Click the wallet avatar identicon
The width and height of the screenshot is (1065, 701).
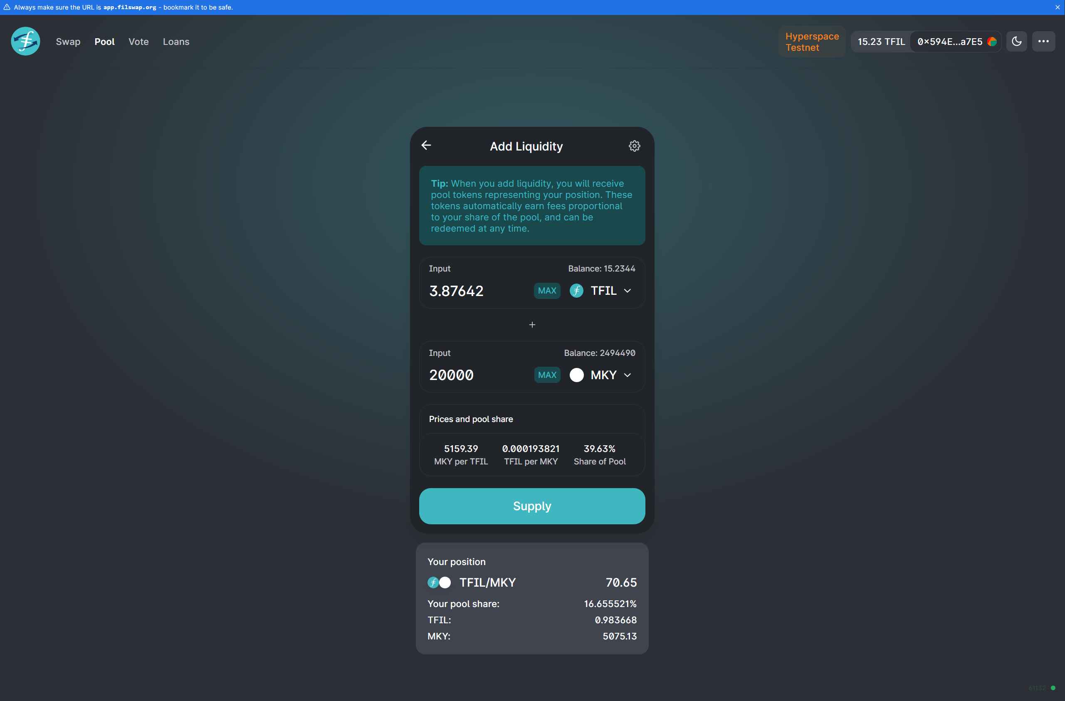pos(992,42)
